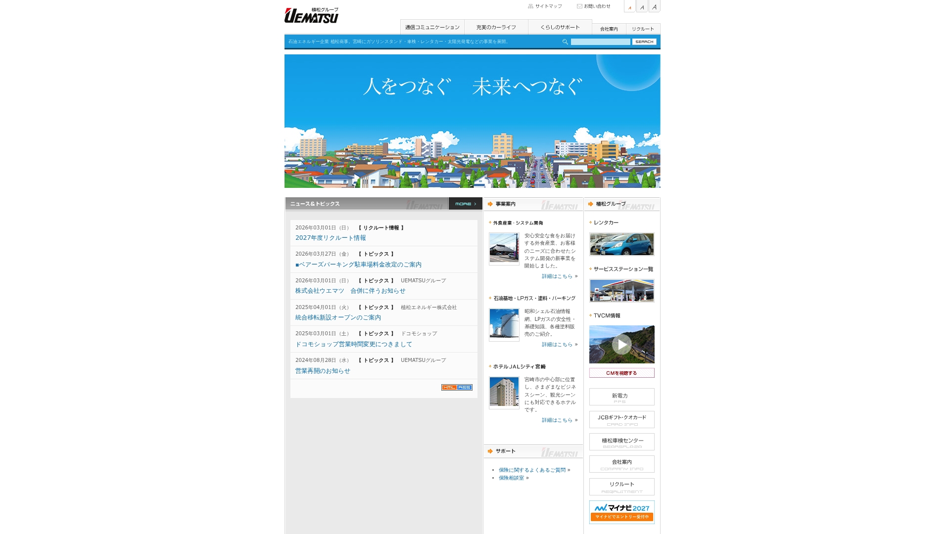Select the small font size icon
Screen dimensions: 950x534
[629, 6]
